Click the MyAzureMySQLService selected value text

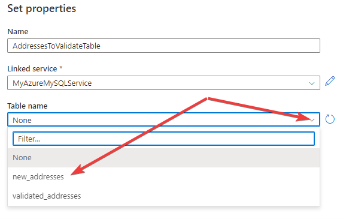tap(52, 83)
